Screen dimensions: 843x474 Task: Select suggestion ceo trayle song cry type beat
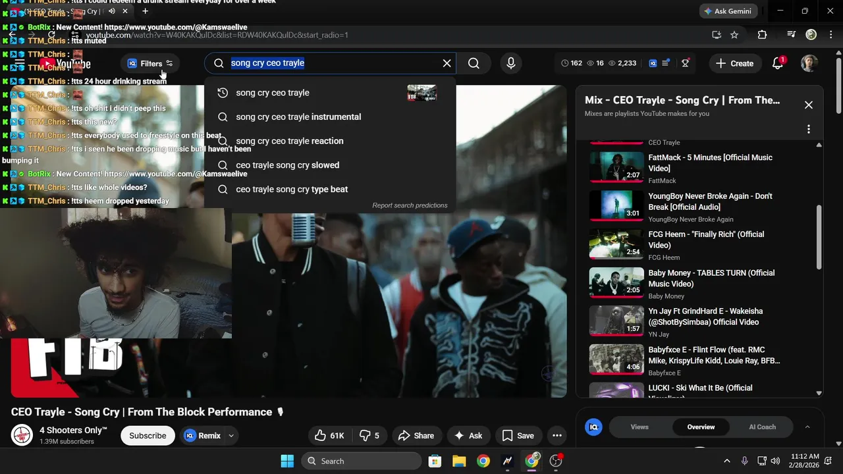[x=330, y=189]
